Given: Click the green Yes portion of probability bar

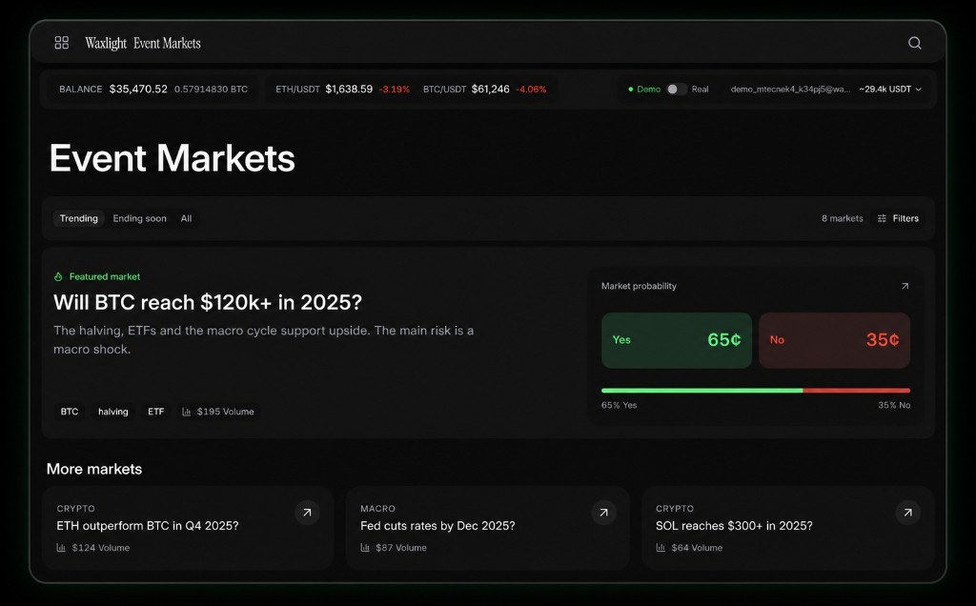Looking at the screenshot, I should (x=701, y=391).
